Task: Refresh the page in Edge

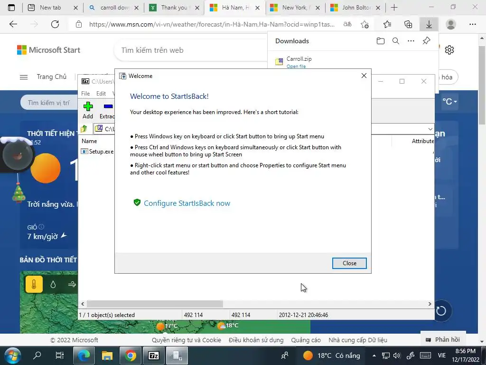Action: pos(55,24)
